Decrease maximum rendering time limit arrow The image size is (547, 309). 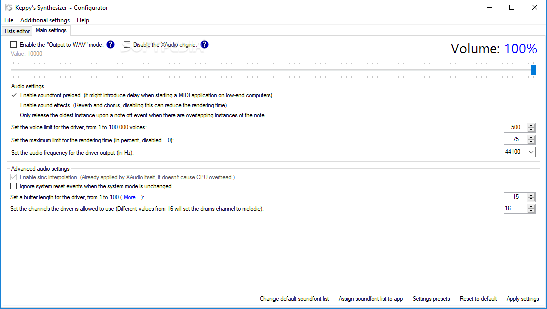coord(531,142)
